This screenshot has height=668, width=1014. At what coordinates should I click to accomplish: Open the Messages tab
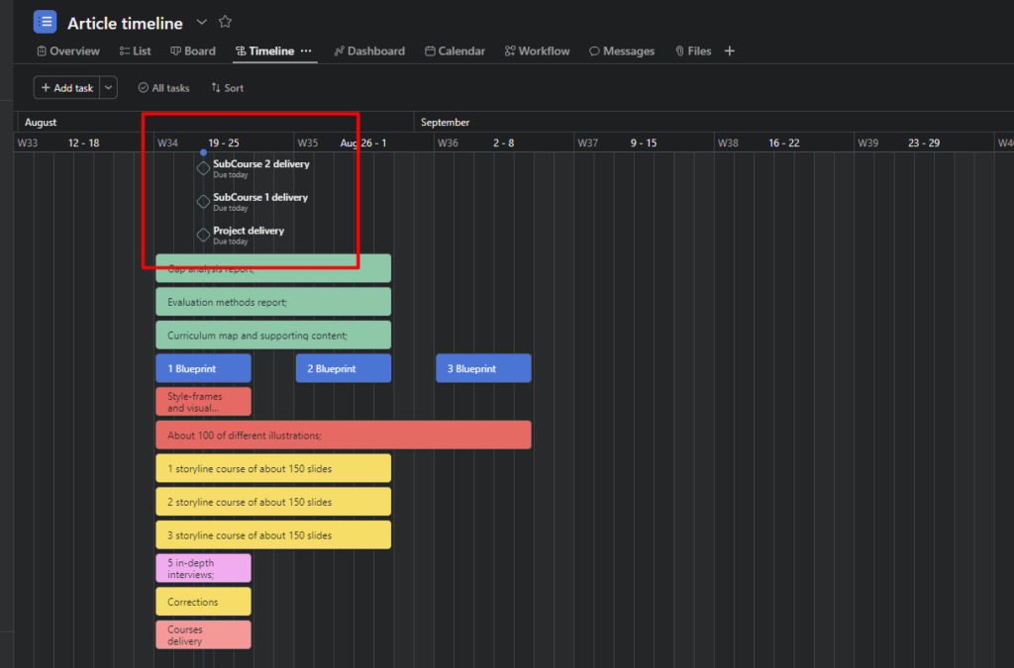(622, 51)
